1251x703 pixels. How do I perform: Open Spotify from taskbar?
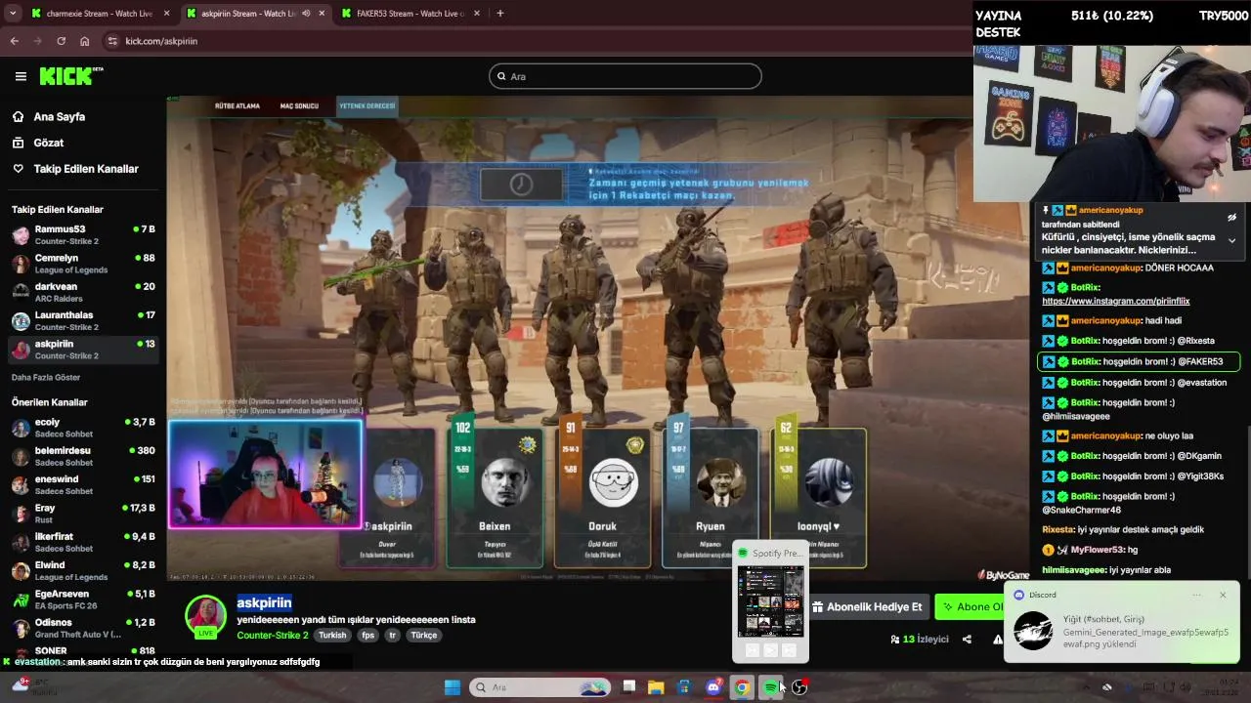click(771, 687)
